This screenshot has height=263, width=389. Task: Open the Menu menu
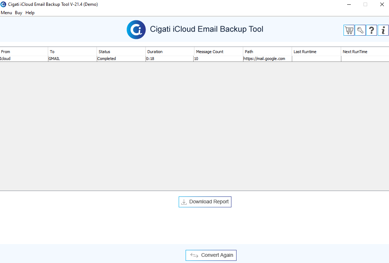pyautogui.click(x=7, y=13)
